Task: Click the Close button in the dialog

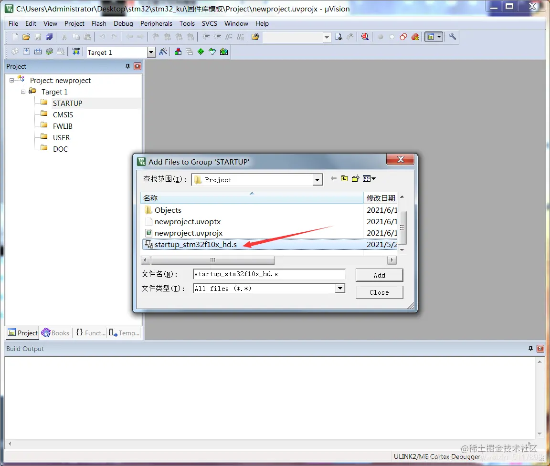Action: 379,292
